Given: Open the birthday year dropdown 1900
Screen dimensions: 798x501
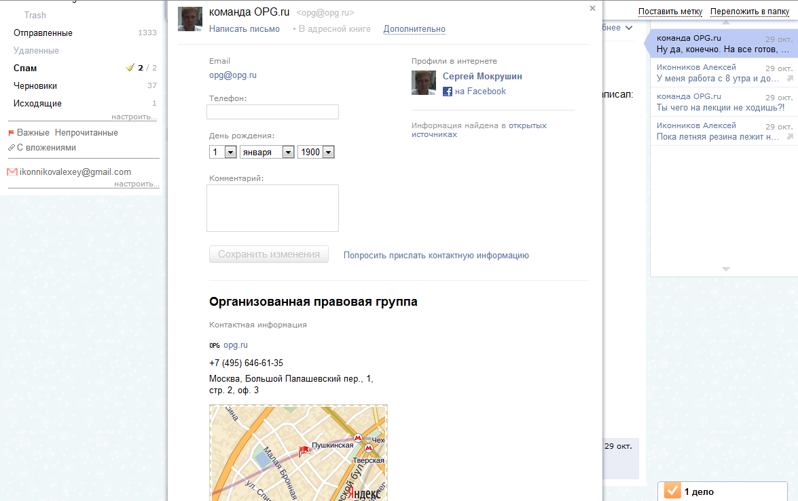Looking at the screenshot, I should tap(316, 152).
